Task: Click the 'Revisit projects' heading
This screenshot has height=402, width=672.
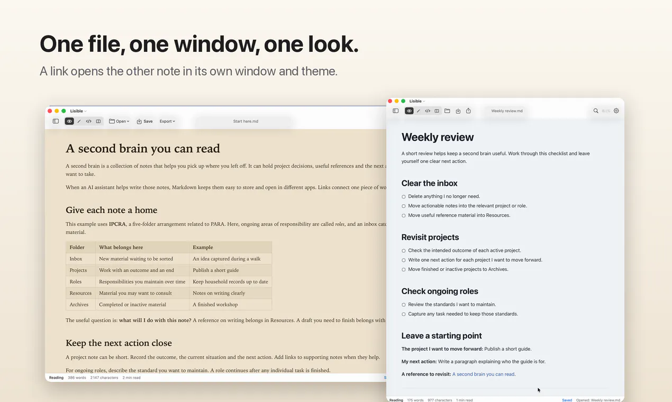Action: coord(430,237)
